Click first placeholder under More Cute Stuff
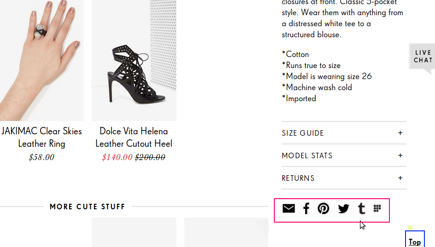The width and height of the screenshot is (435, 247). [134, 232]
